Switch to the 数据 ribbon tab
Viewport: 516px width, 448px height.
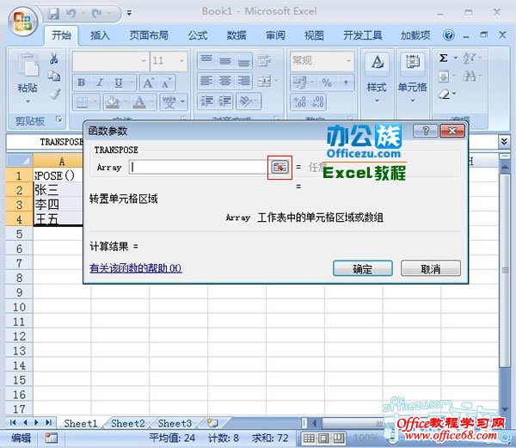coord(236,35)
